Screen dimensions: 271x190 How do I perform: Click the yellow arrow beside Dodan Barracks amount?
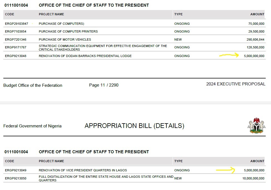click(x=229, y=55)
